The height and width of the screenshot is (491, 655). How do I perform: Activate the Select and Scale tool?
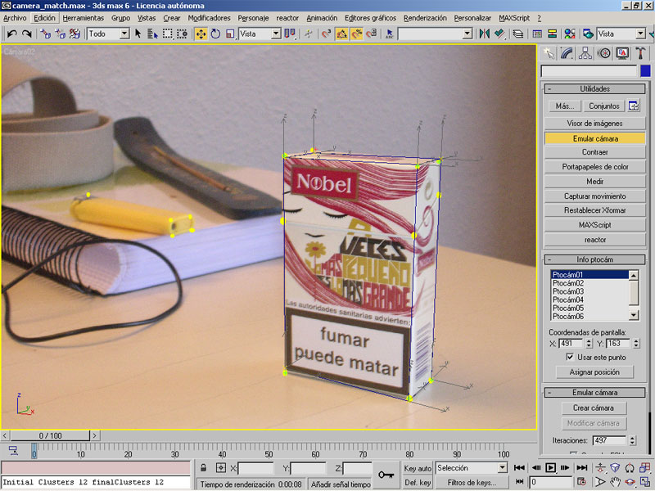click(230, 34)
